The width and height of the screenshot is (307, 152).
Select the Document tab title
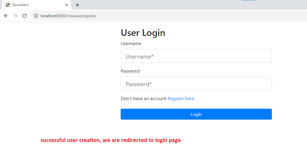tap(20, 5)
